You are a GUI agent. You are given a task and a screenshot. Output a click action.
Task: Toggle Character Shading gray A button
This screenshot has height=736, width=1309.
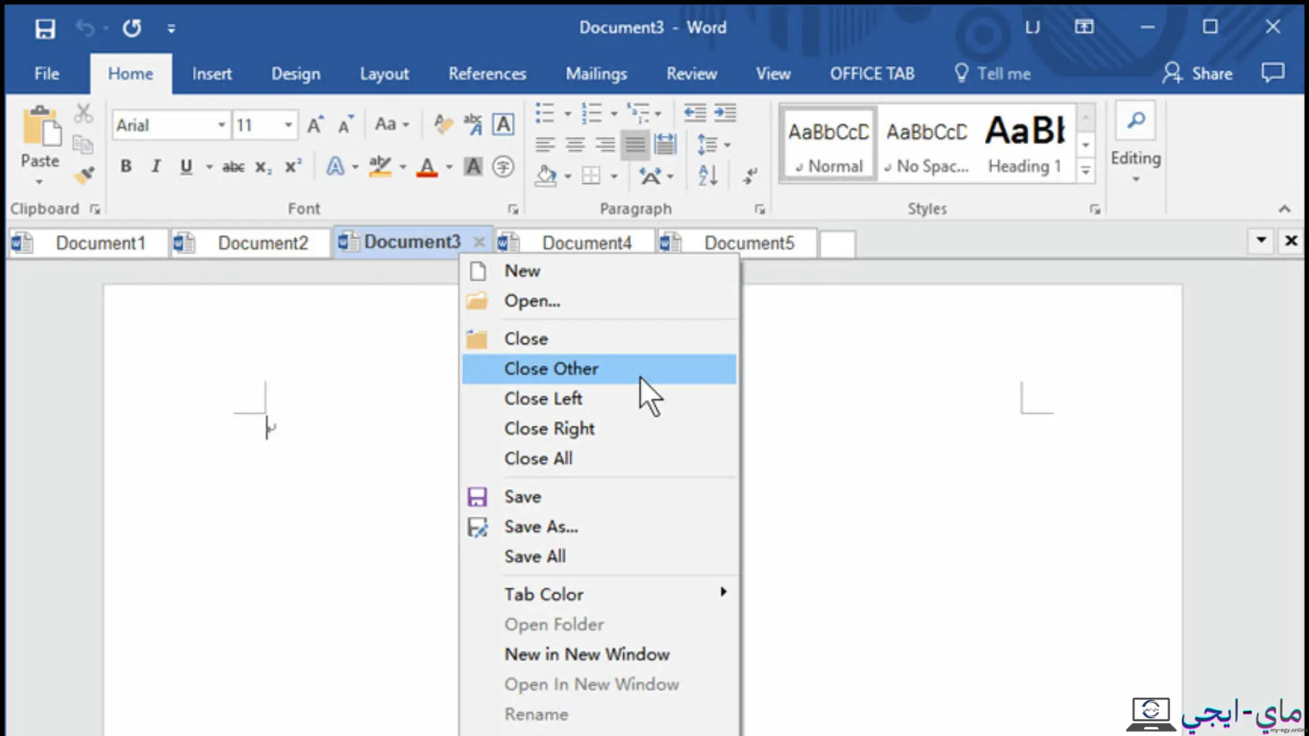[473, 166]
